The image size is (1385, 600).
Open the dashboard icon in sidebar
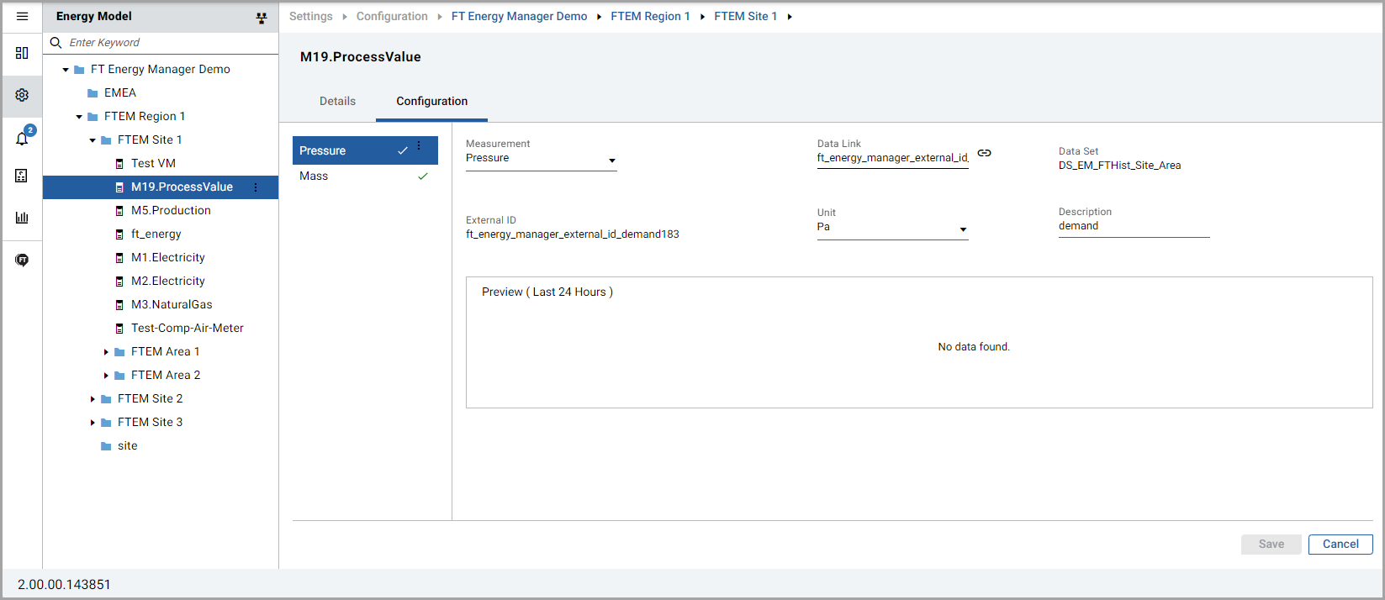[x=22, y=53]
